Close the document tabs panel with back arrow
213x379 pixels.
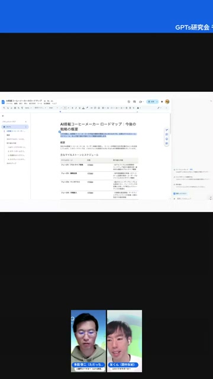click(x=3, y=116)
